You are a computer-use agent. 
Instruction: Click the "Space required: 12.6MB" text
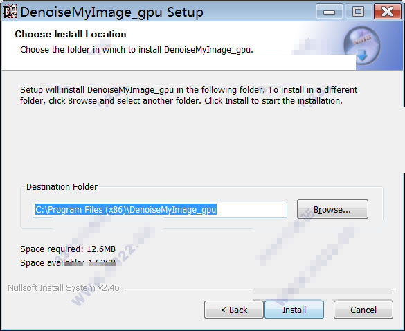click(68, 249)
